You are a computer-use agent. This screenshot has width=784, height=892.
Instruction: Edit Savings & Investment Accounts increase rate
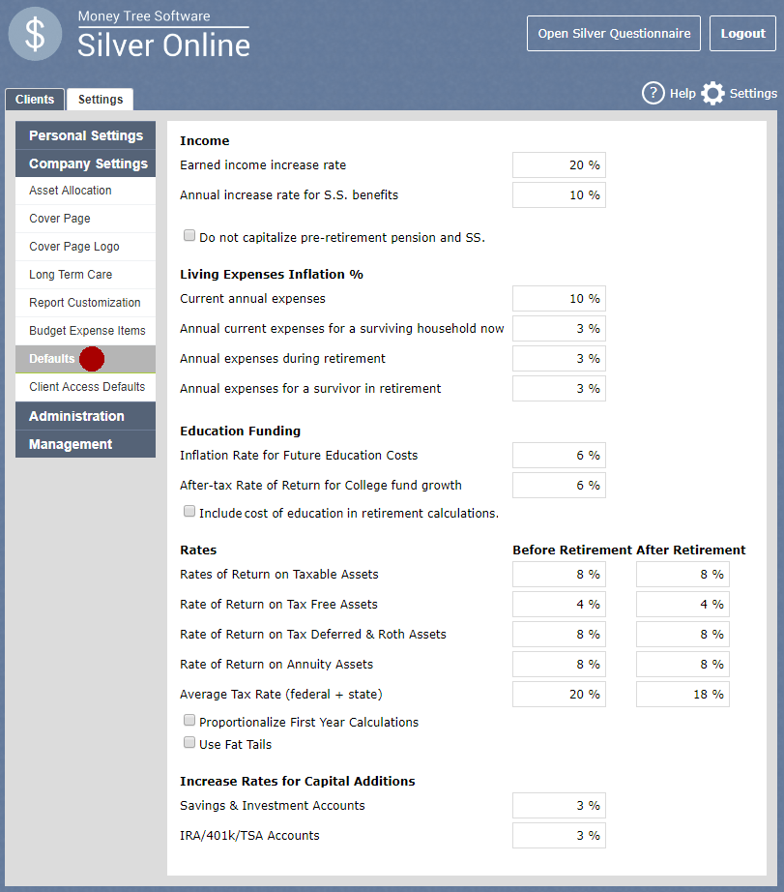[x=559, y=806]
